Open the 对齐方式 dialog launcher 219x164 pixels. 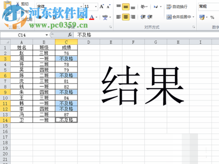tap(194, 27)
